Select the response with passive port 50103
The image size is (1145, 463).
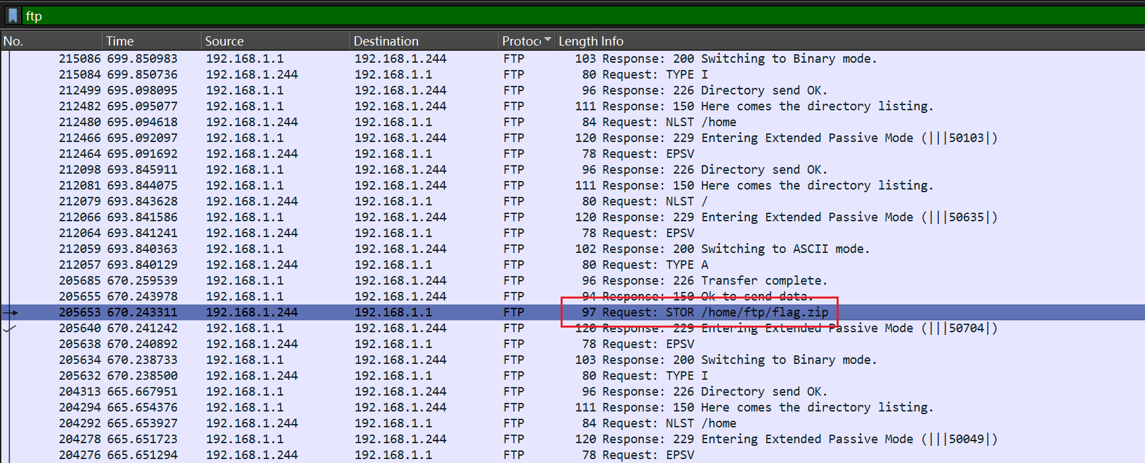click(799, 138)
